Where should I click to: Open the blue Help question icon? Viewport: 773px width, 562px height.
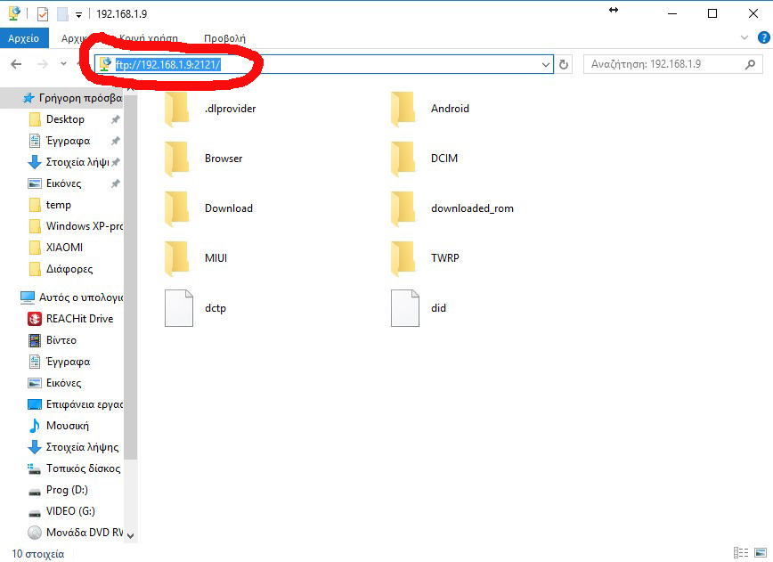[763, 37]
